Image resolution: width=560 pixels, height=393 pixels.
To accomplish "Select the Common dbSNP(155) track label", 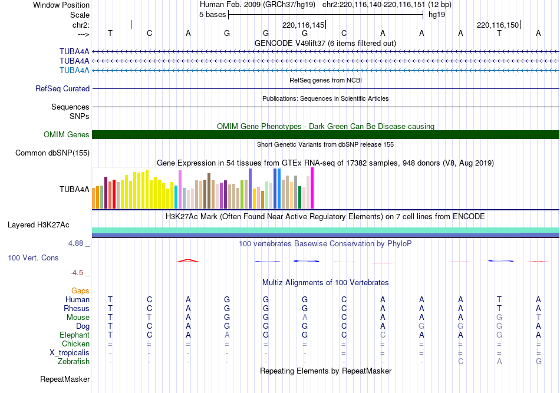I will pyautogui.click(x=52, y=153).
